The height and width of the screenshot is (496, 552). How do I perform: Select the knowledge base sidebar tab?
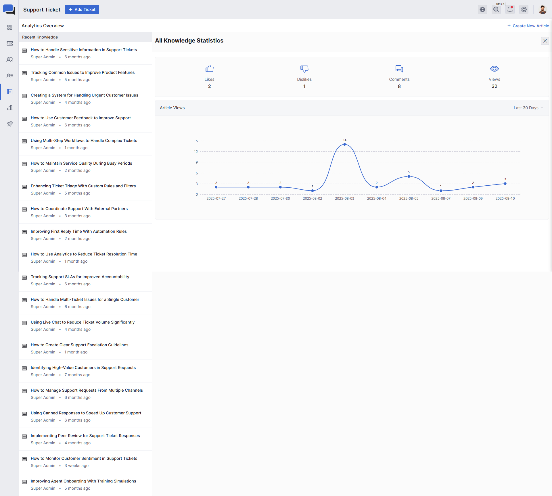click(10, 92)
